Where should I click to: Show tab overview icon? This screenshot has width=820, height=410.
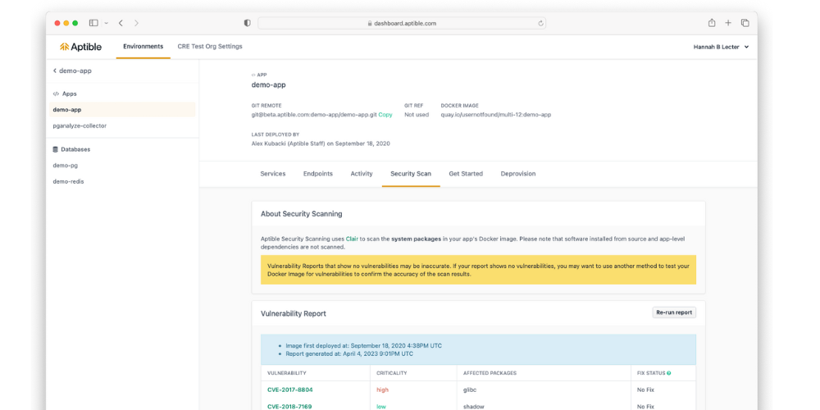745,23
